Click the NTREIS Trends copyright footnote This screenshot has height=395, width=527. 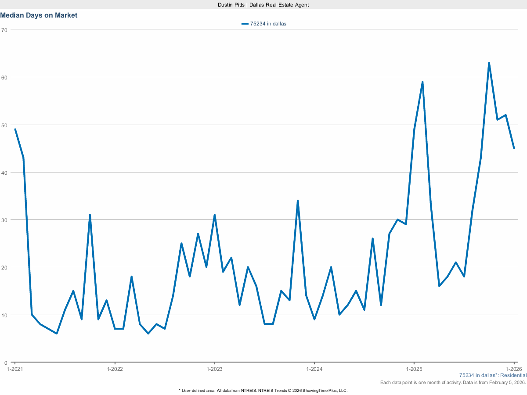click(263, 391)
